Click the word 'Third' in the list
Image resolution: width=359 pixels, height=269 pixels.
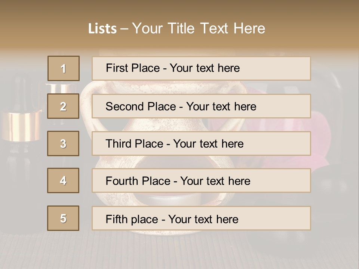118,143
